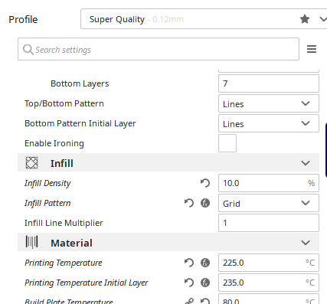Click the Infill Pattern formula (fx) icon

pos(205,203)
